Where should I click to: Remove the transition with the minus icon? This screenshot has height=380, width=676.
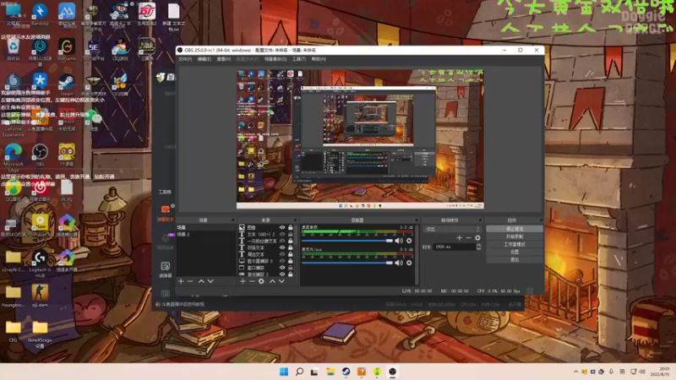468,237
